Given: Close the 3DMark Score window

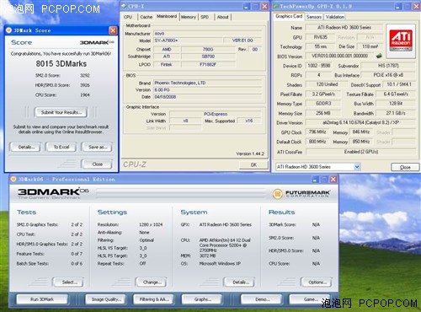Looking at the screenshot, I should coord(113,30).
